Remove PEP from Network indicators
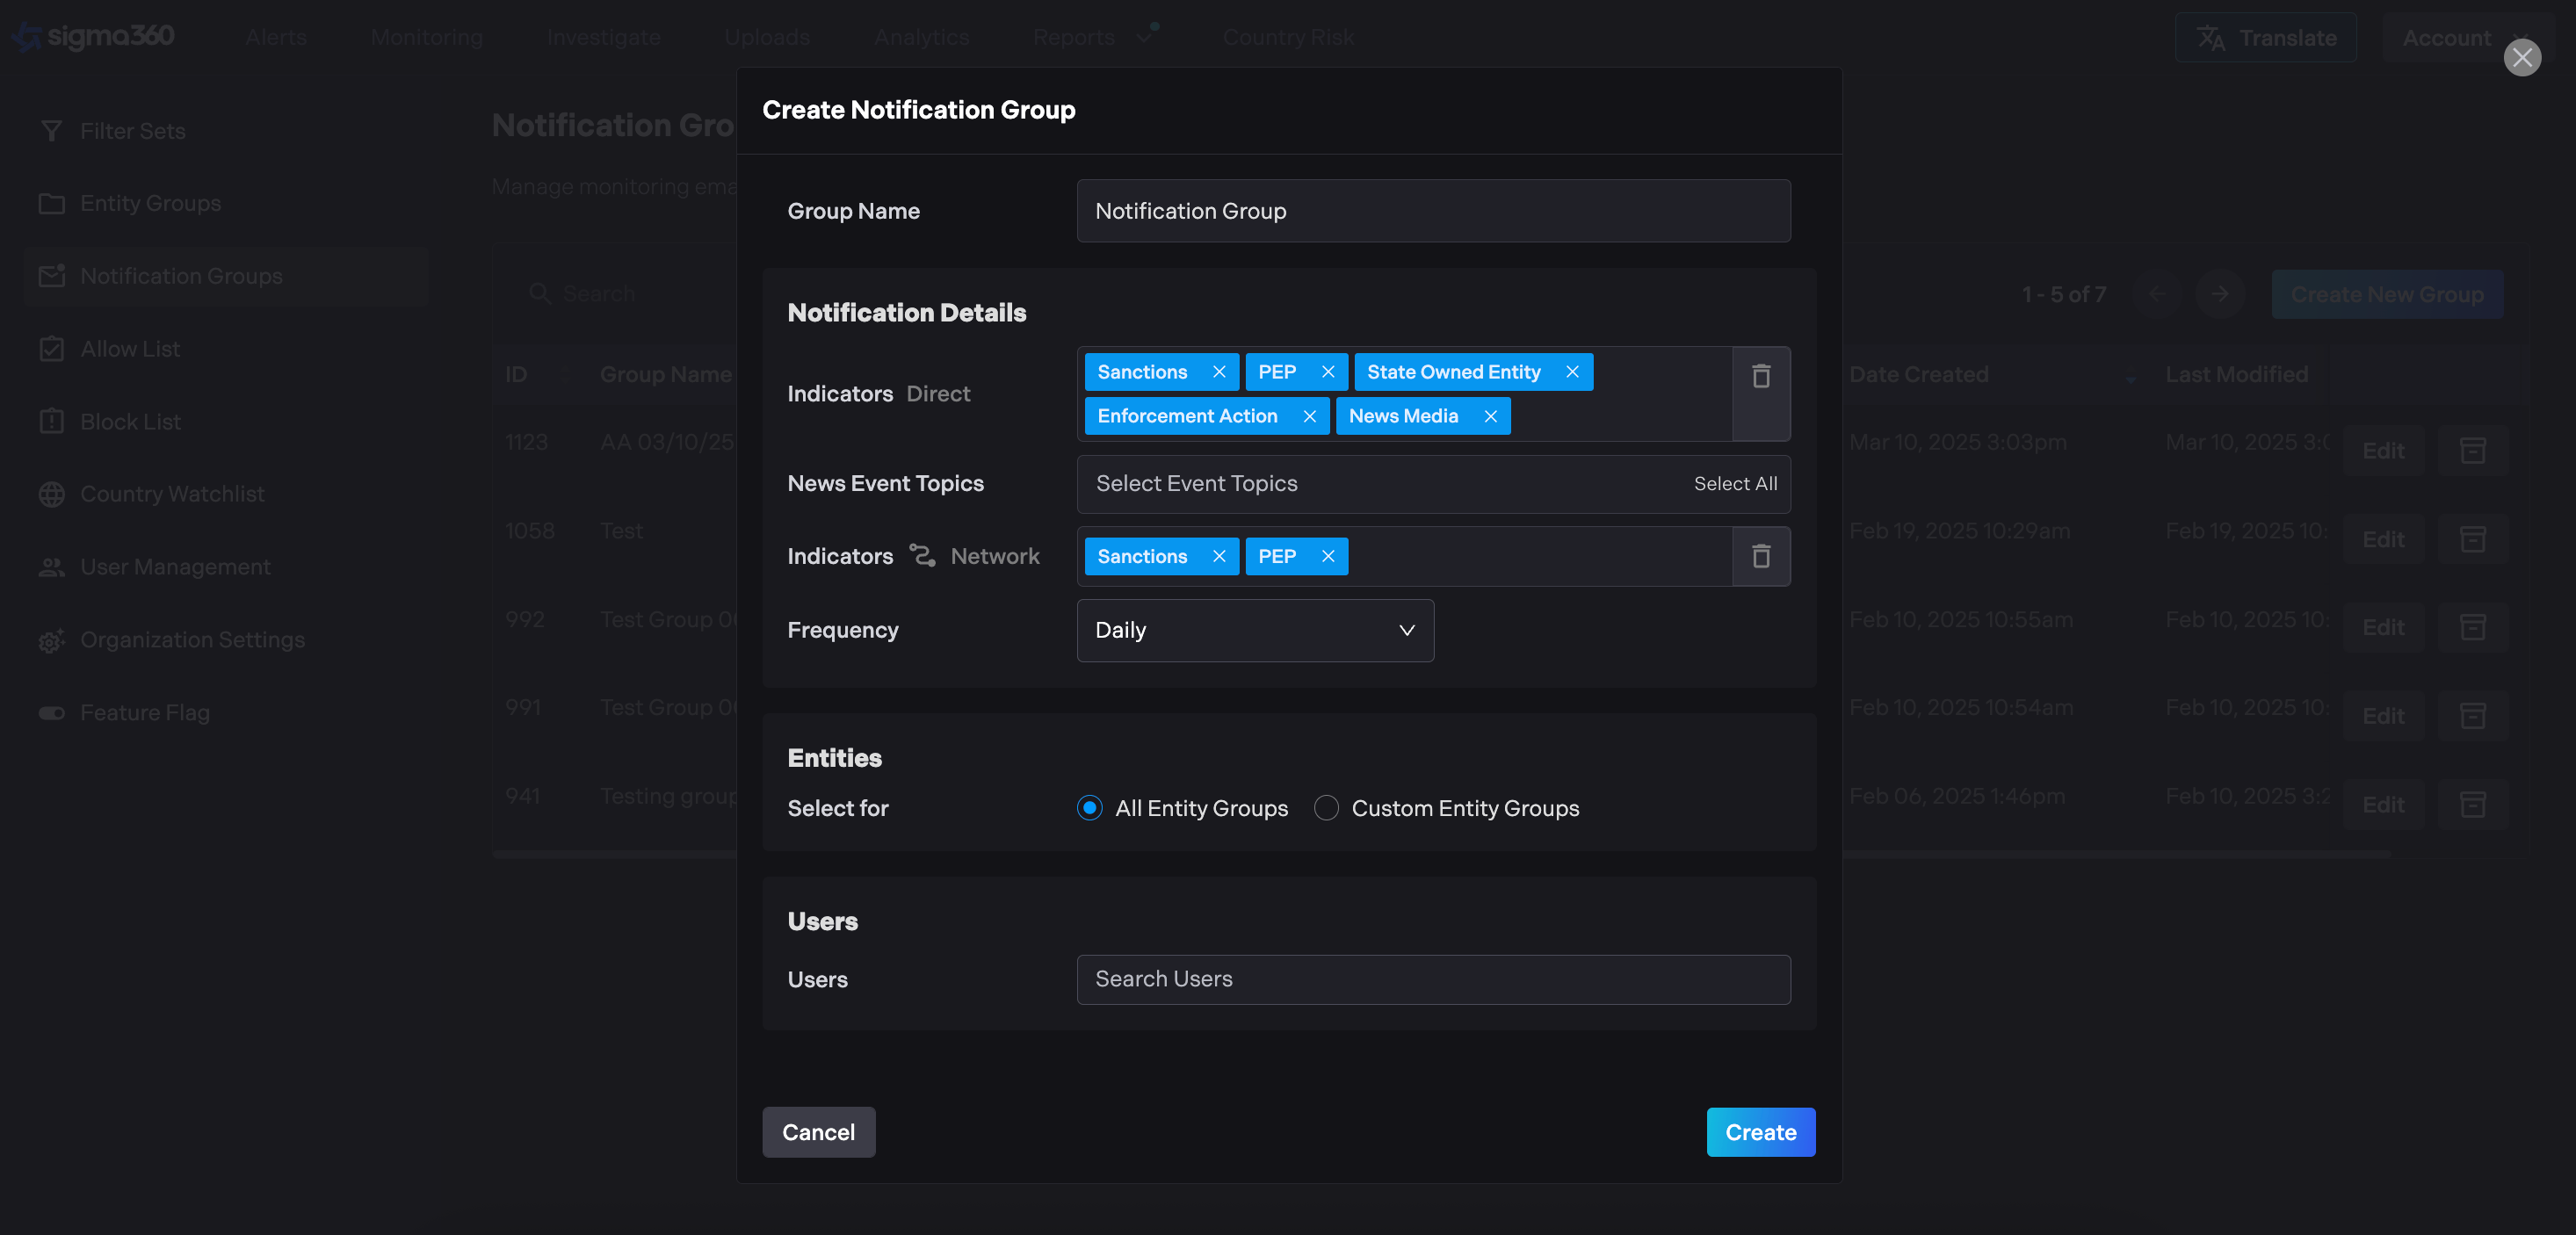Screen dimensions: 2576x1235 point(1327,556)
